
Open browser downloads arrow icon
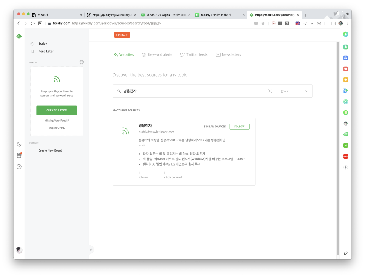[x=312, y=23]
